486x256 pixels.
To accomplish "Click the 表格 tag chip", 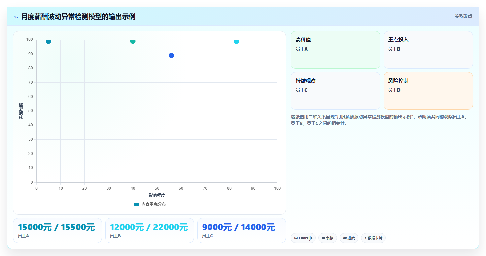I will click(327, 238).
